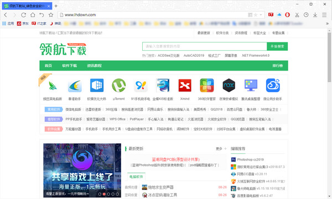The image size is (332, 199).
Task: Click the WPS Office link
Action: pos(117,119)
